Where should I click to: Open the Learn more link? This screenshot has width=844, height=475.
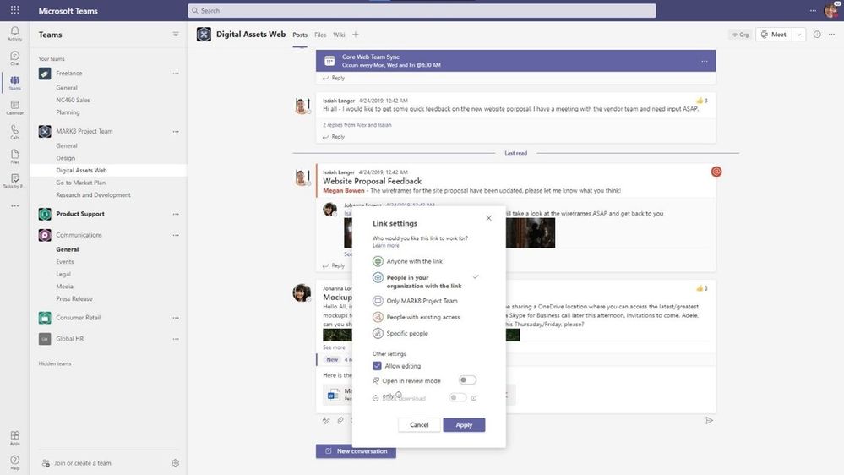(385, 246)
